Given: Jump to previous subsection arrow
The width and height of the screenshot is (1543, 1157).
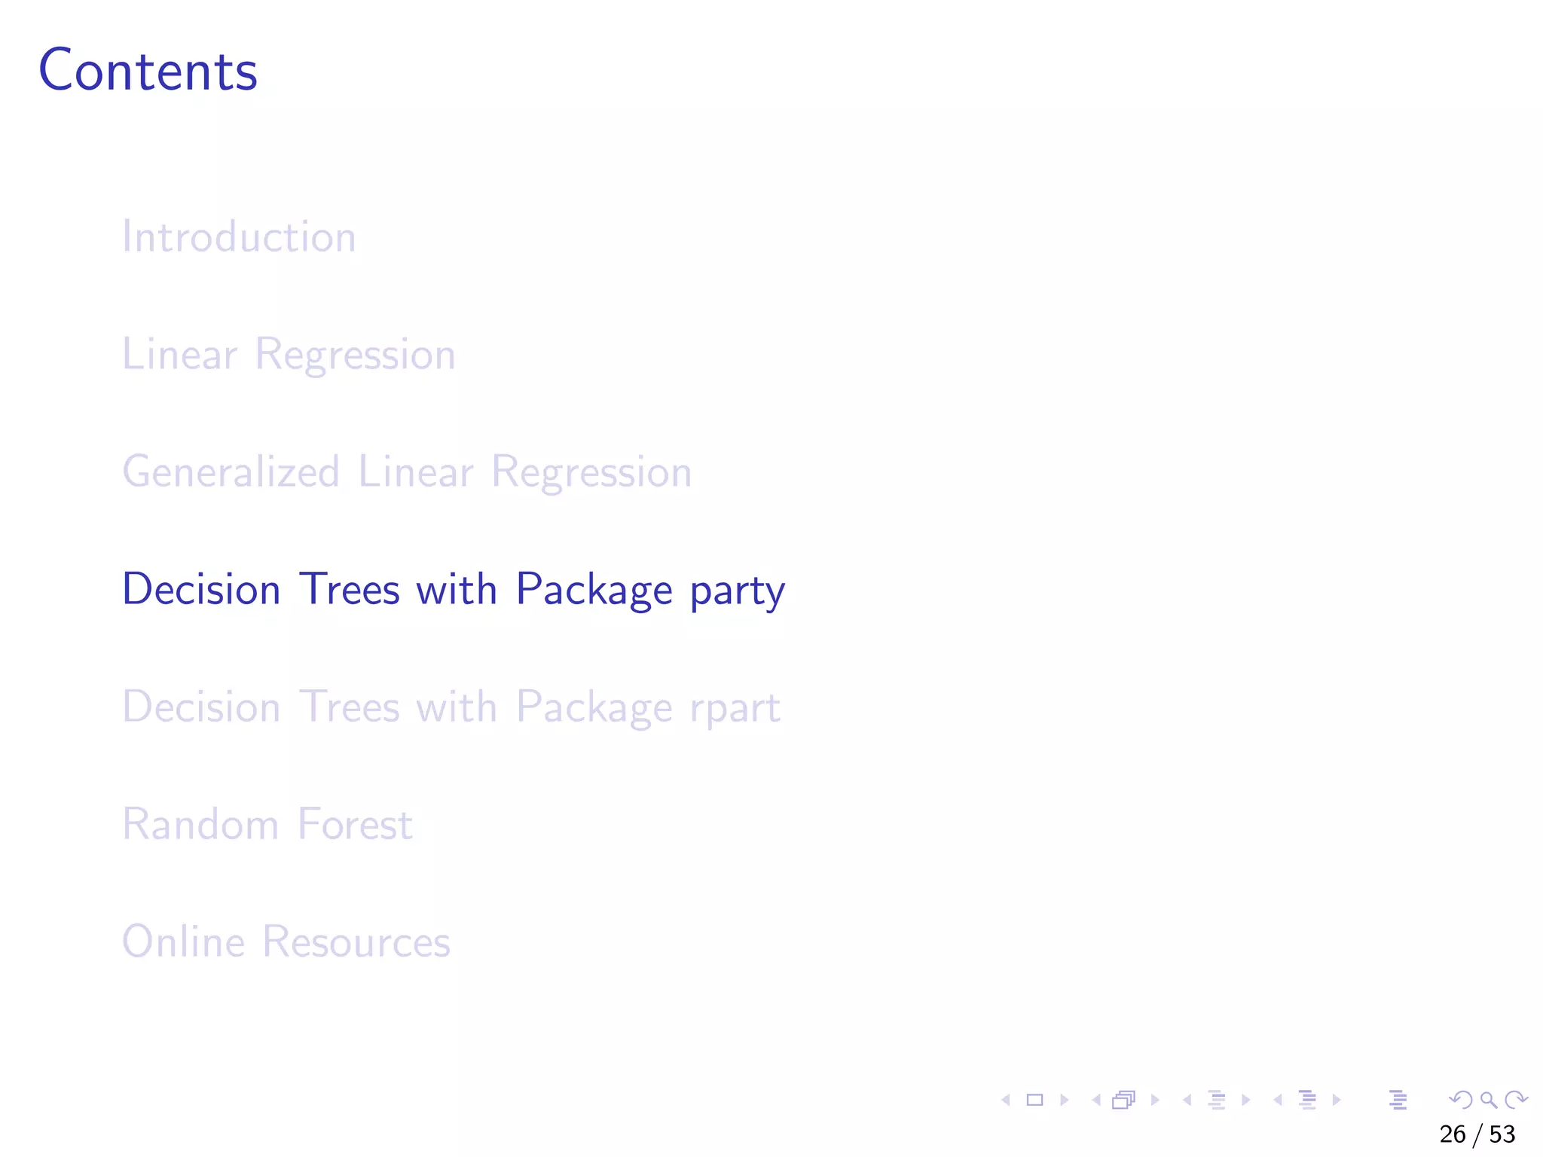Looking at the screenshot, I should [x=1187, y=1101].
